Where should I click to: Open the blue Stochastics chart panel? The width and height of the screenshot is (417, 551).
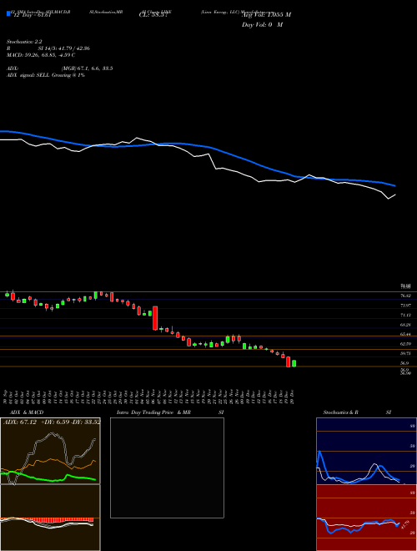point(366,451)
